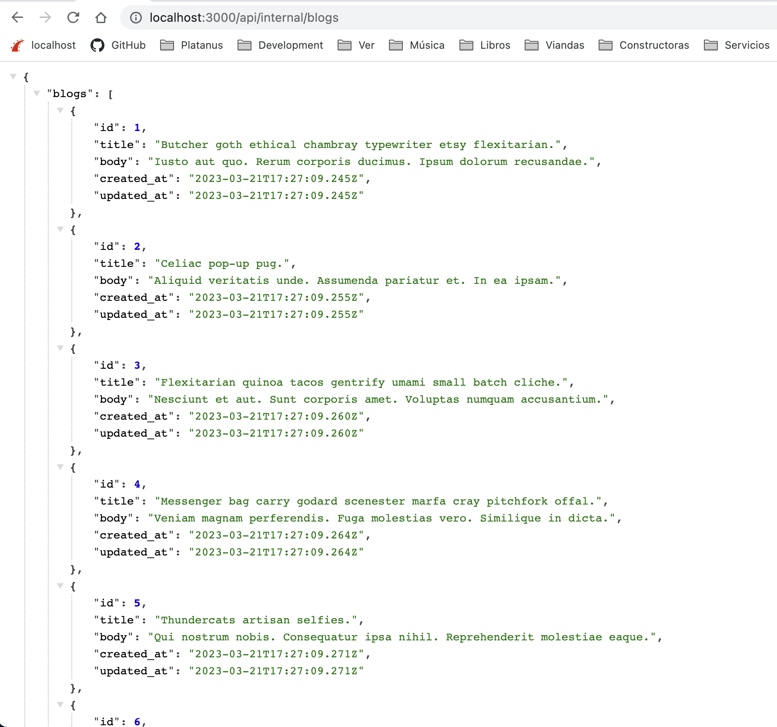777x727 pixels.
Task: Click the "blogs" key text
Action: click(x=70, y=94)
